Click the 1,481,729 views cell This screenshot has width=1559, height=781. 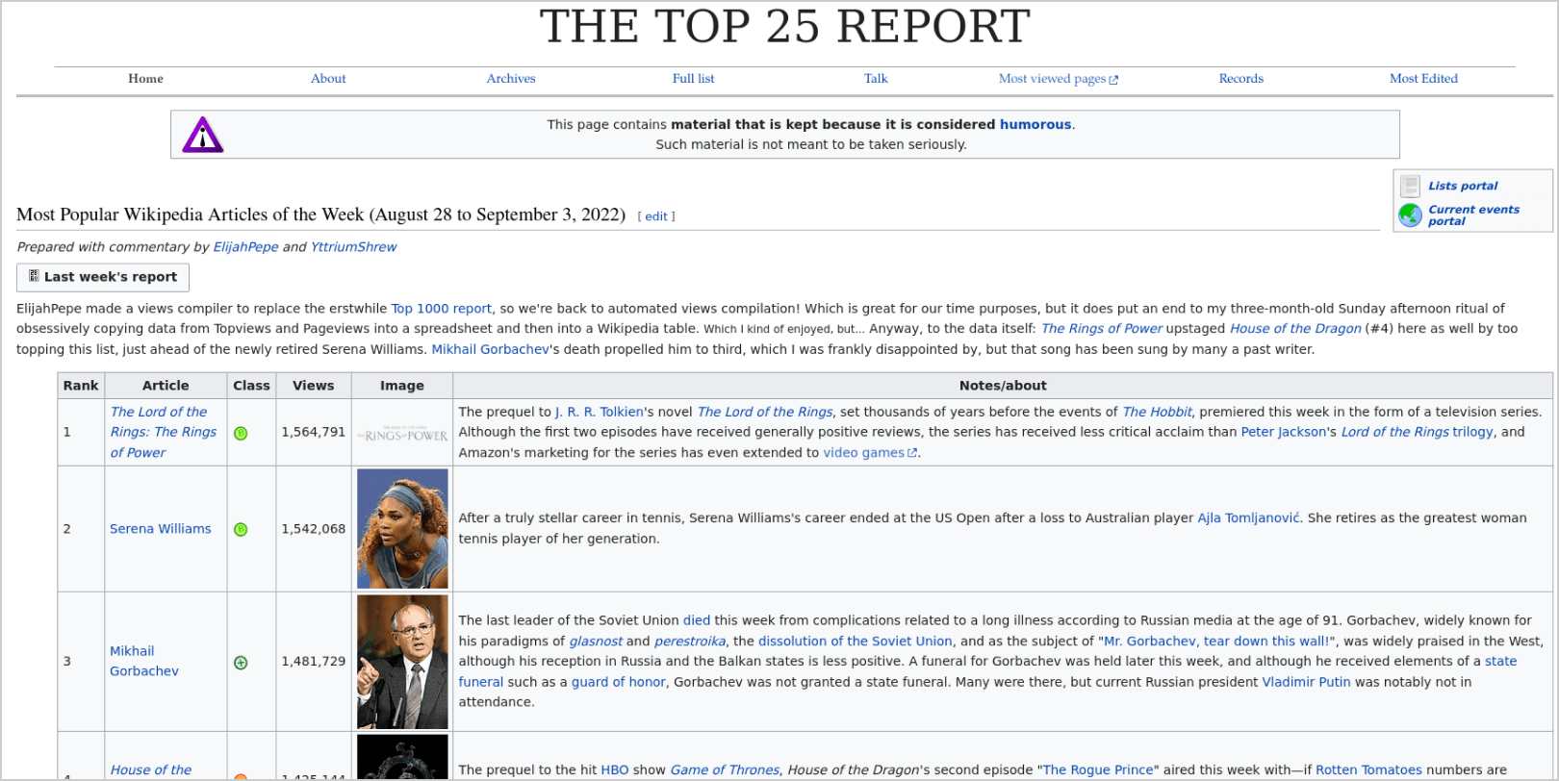point(314,662)
